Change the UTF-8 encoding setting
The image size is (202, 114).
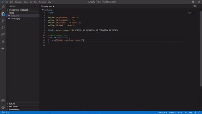(x=180, y=112)
